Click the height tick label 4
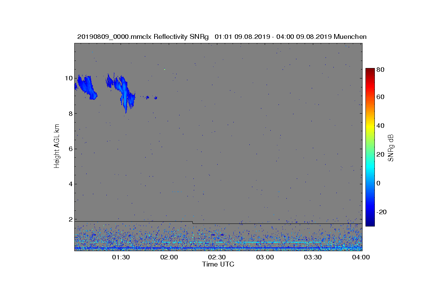Screen dimensions: 448x299 pyautogui.click(x=70, y=184)
